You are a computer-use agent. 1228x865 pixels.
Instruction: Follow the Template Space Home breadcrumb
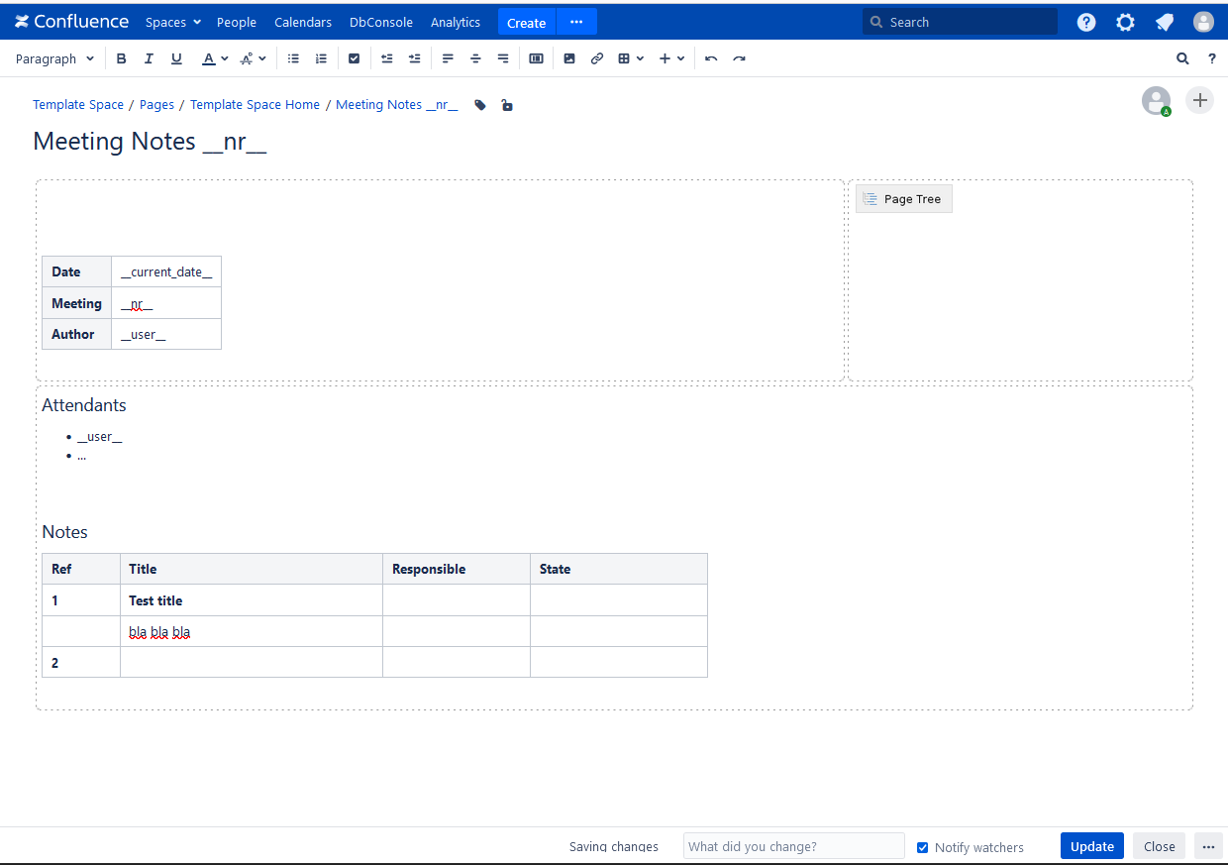pos(255,105)
